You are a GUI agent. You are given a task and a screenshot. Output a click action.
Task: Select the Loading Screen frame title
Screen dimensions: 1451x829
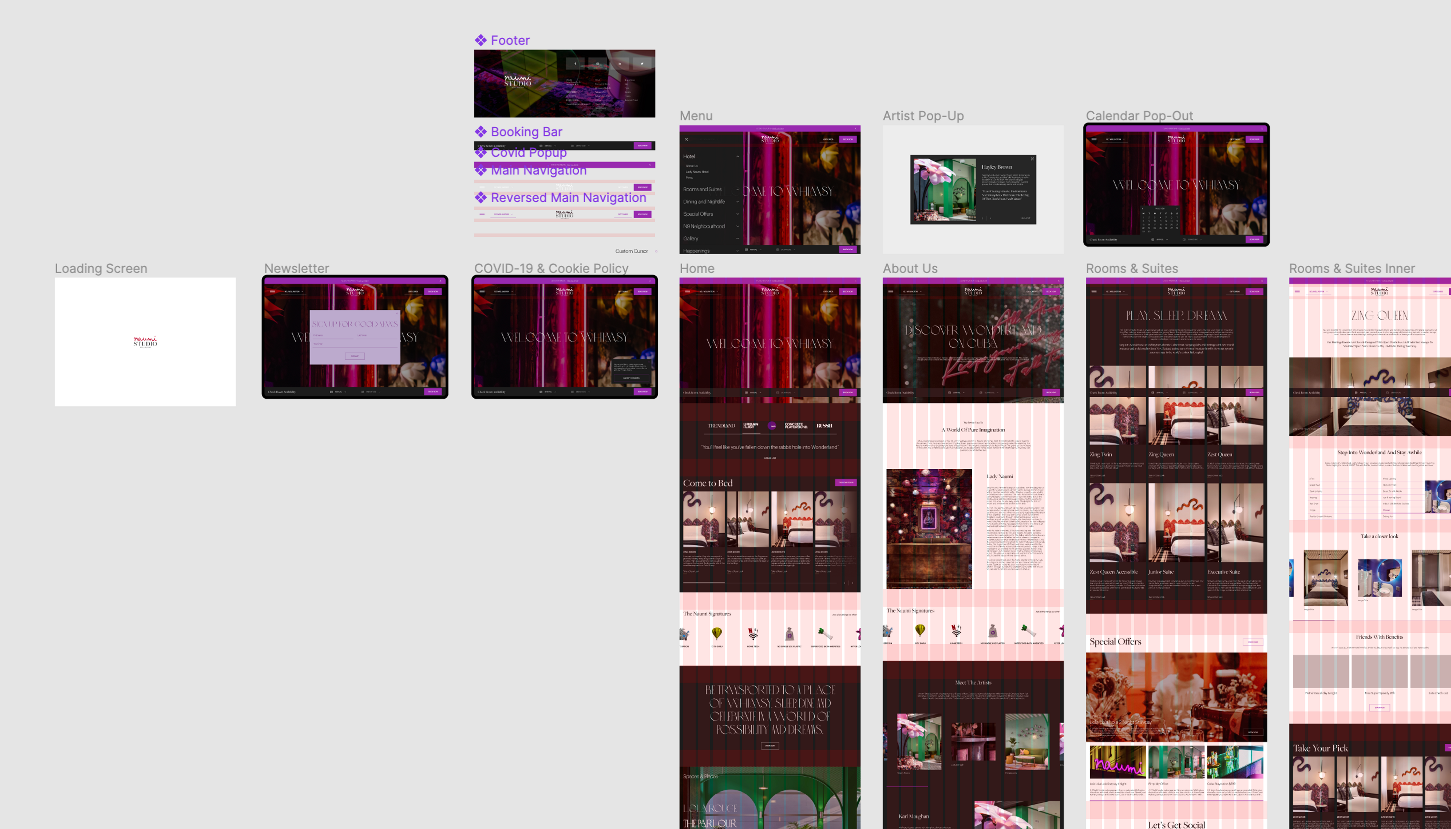coord(101,268)
